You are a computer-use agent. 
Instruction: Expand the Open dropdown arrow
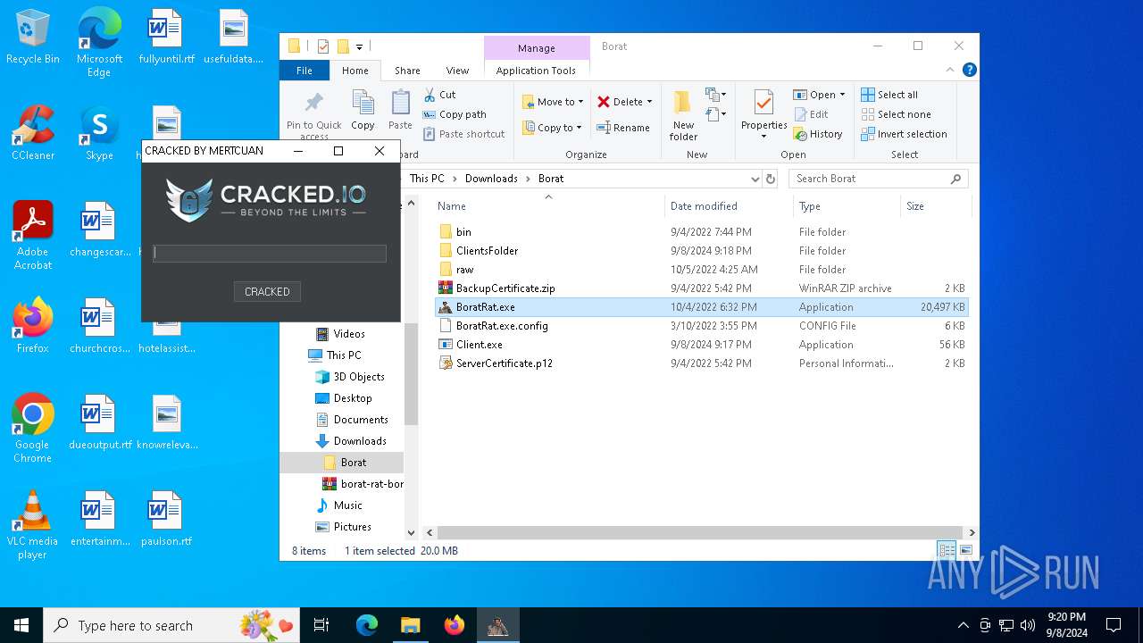pos(842,95)
